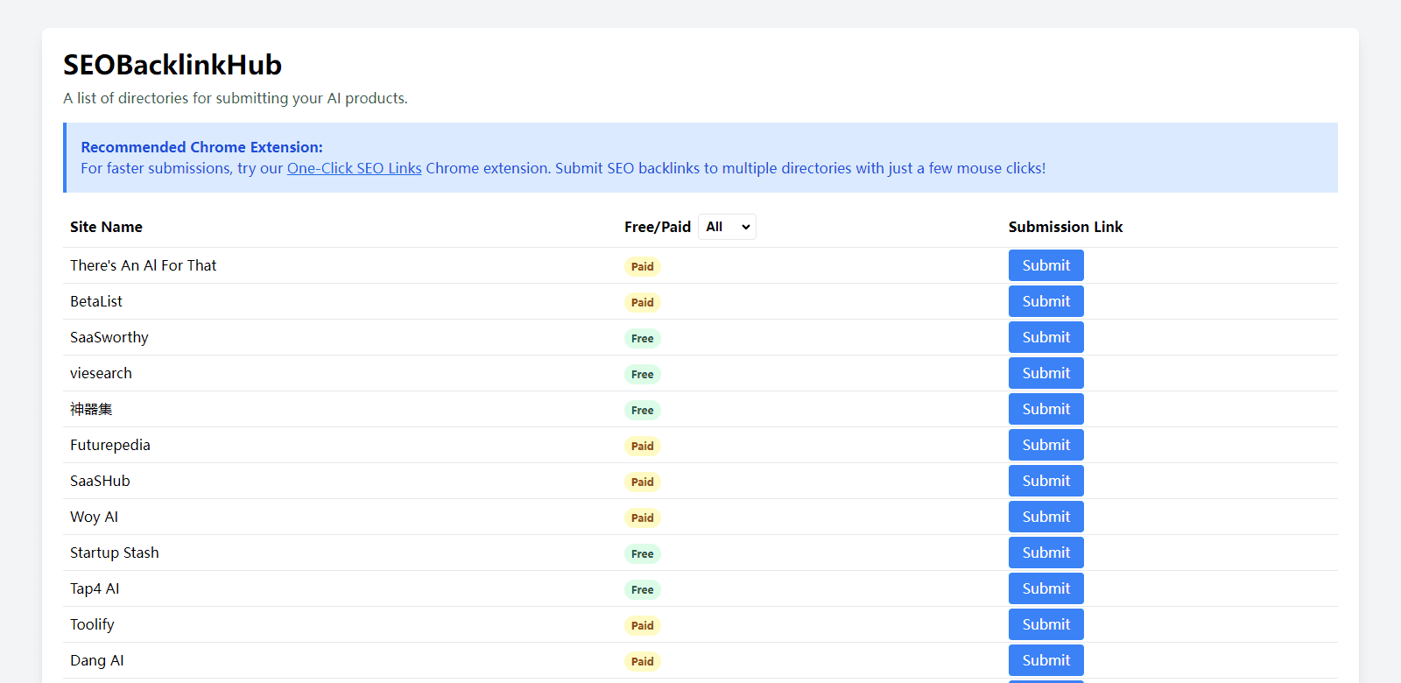The height and width of the screenshot is (683, 1401).
Task: Submit your product to viesearch
Action: [x=1046, y=373]
